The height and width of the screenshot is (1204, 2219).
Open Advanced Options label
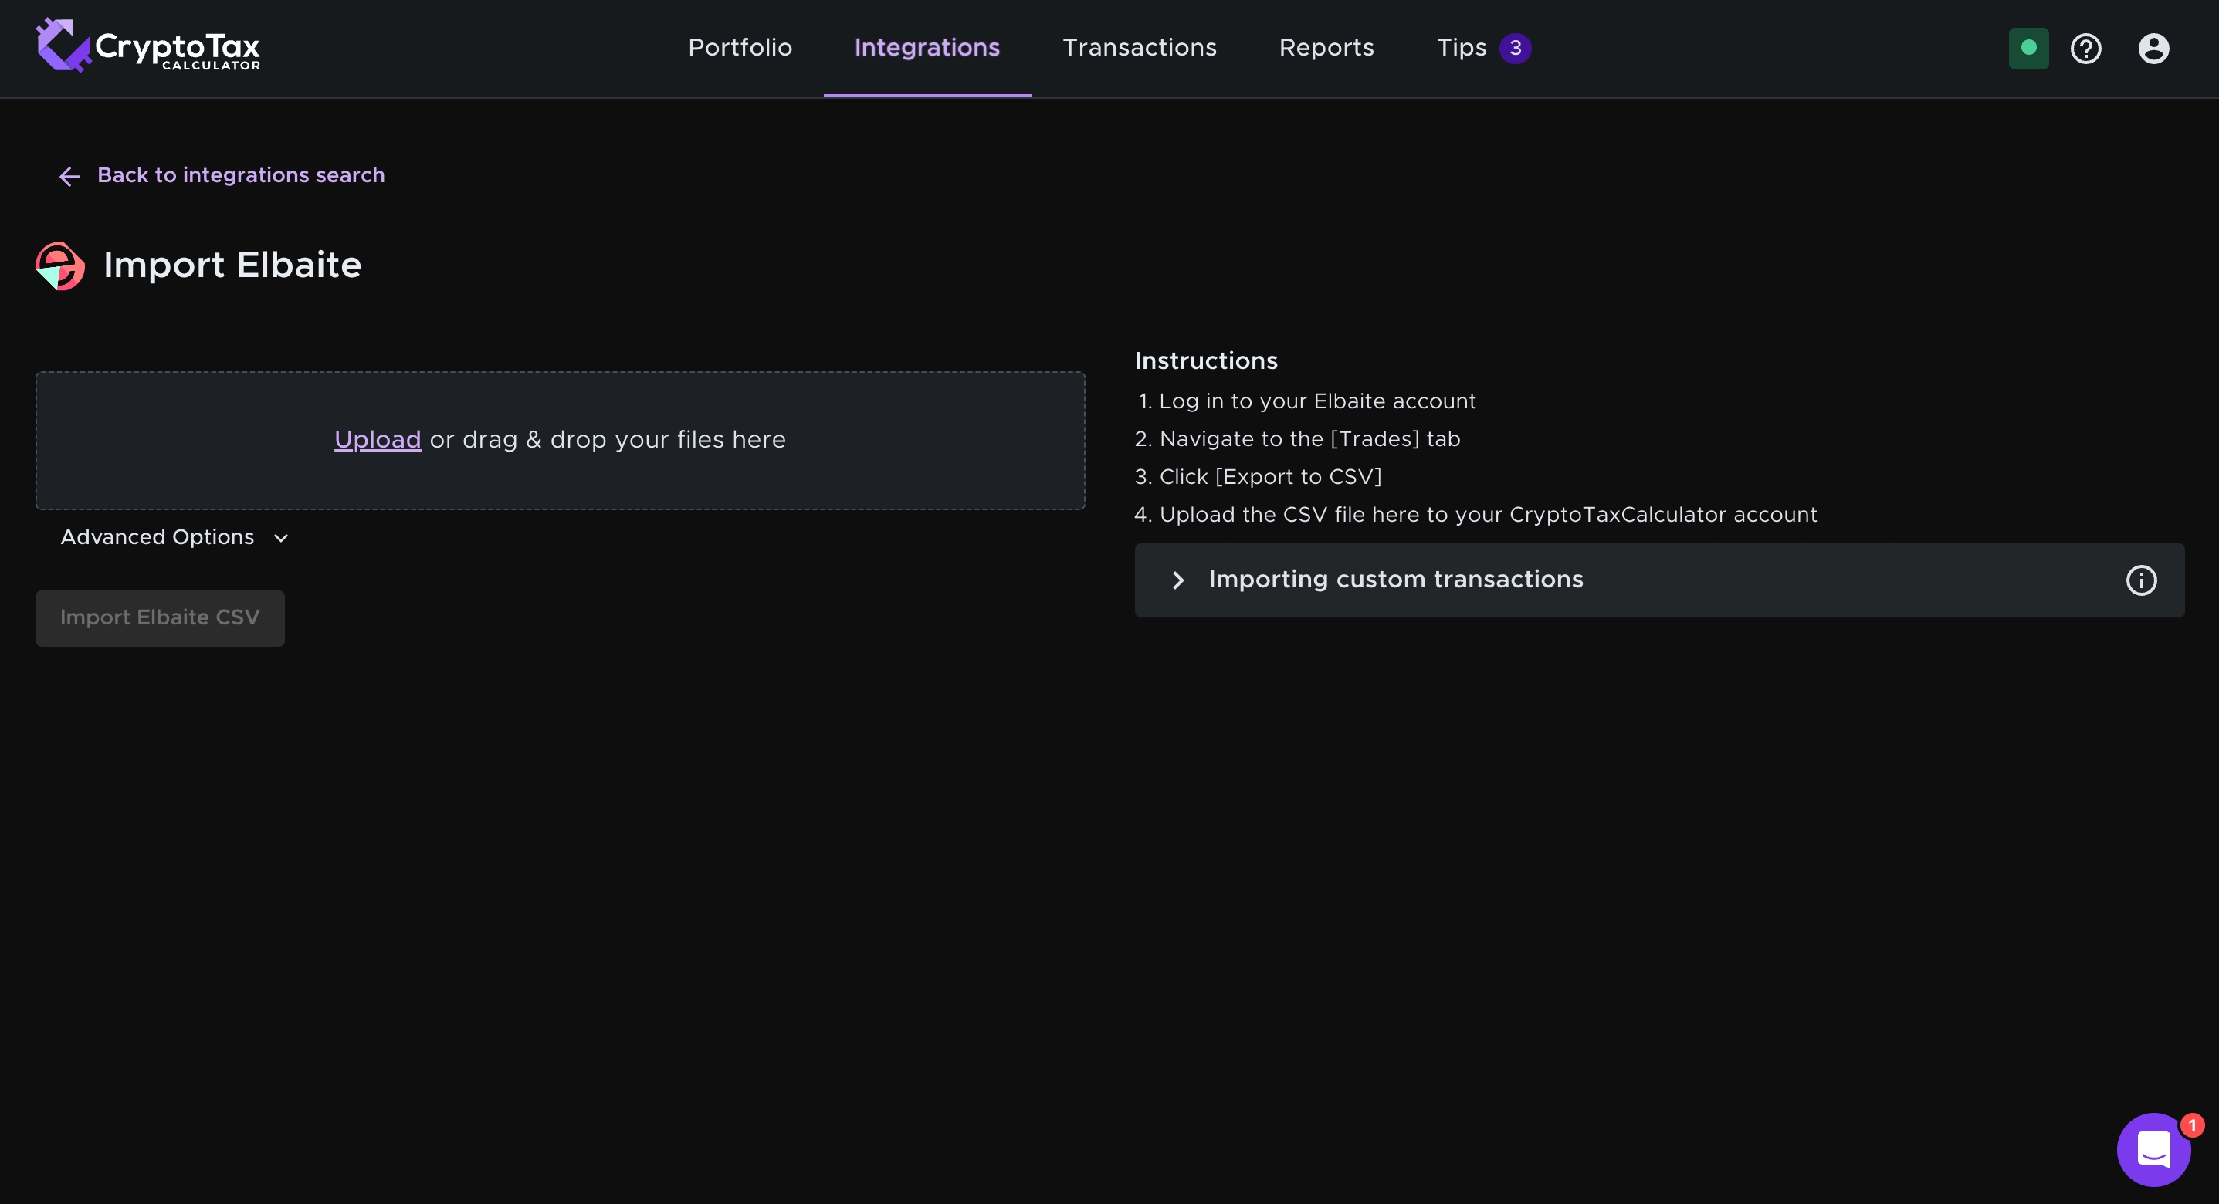(158, 537)
